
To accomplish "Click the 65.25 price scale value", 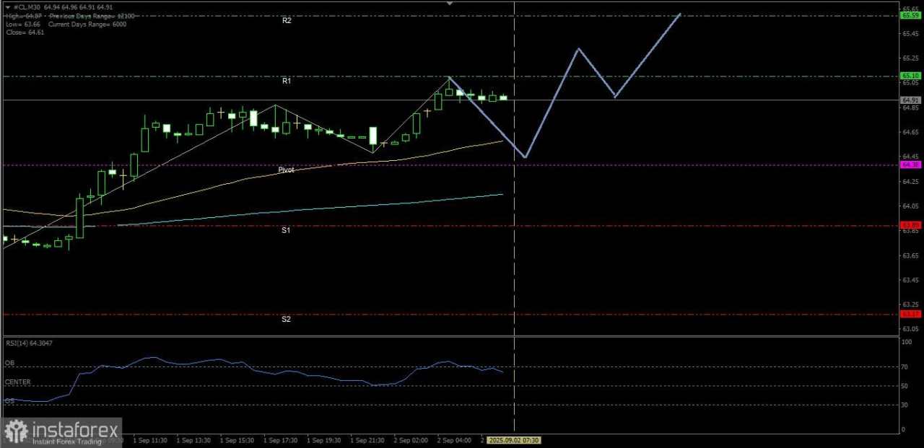I will click(x=912, y=58).
